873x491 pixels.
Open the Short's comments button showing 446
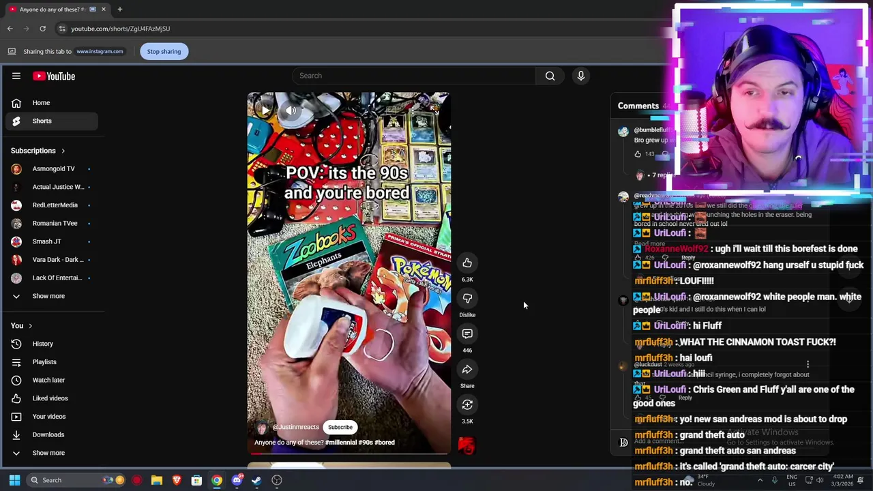coord(467,334)
